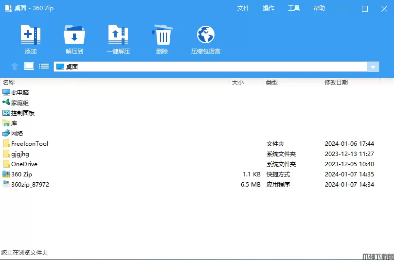Open the 操作 menu
This screenshot has height=260, width=394.
pyautogui.click(x=269, y=8)
